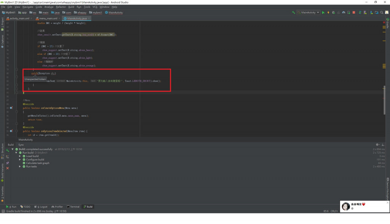The image size is (390, 224).
Task: Click the app module breadcrumb
Action: coord(22,13)
